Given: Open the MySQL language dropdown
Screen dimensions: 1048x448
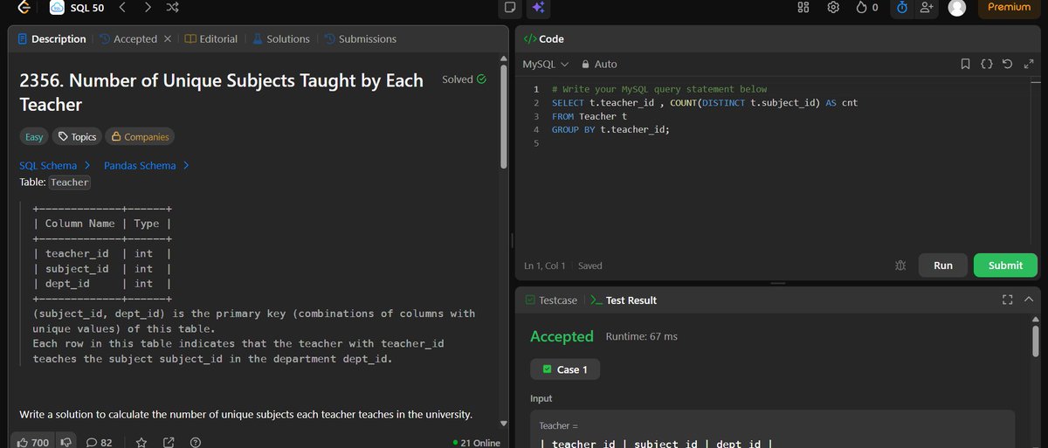Looking at the screenshot, I should tap(545, 64).
